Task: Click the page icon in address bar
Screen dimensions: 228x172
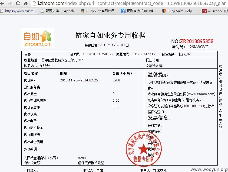Action: (x=34, y=3)
